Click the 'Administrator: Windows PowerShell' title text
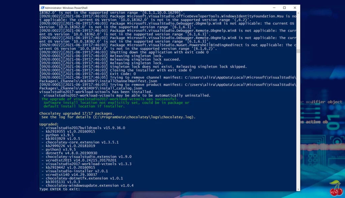345x198 pixels. click(66, 8)
